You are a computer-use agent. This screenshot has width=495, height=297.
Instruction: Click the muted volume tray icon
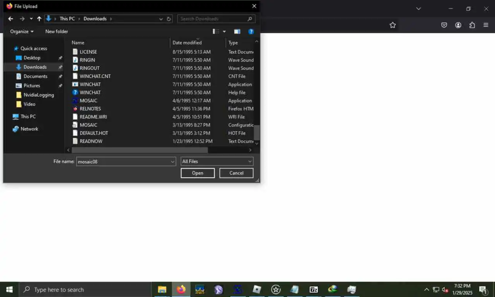coord(445,290)
